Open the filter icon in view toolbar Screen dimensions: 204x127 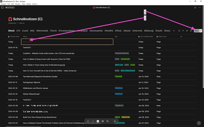[x=183, y=31]
